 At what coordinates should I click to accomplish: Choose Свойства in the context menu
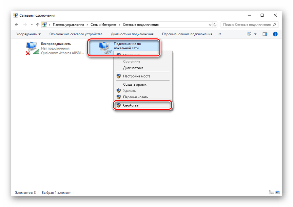(131, 105)
